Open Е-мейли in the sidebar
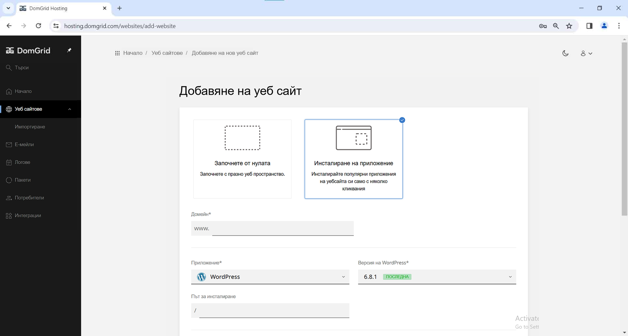628x336 pixels. point(41,145)
